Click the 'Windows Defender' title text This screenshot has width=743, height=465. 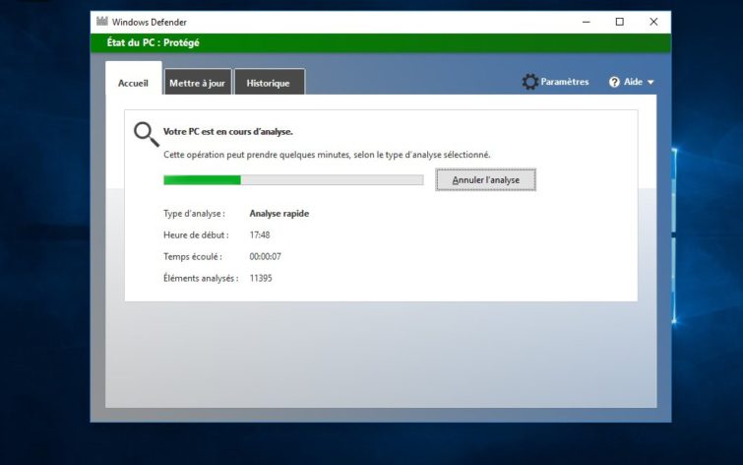150,22
